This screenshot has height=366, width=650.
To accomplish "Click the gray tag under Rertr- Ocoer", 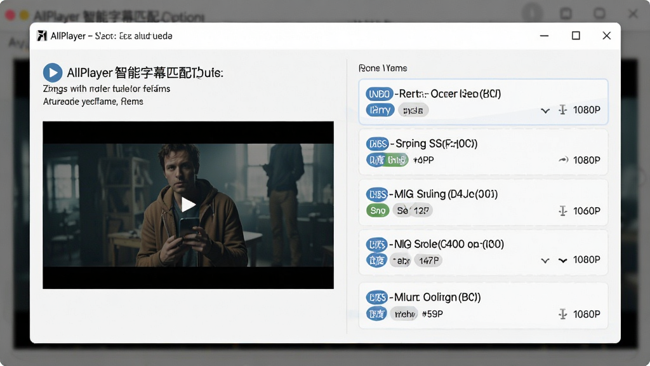I will coord(413,111).
